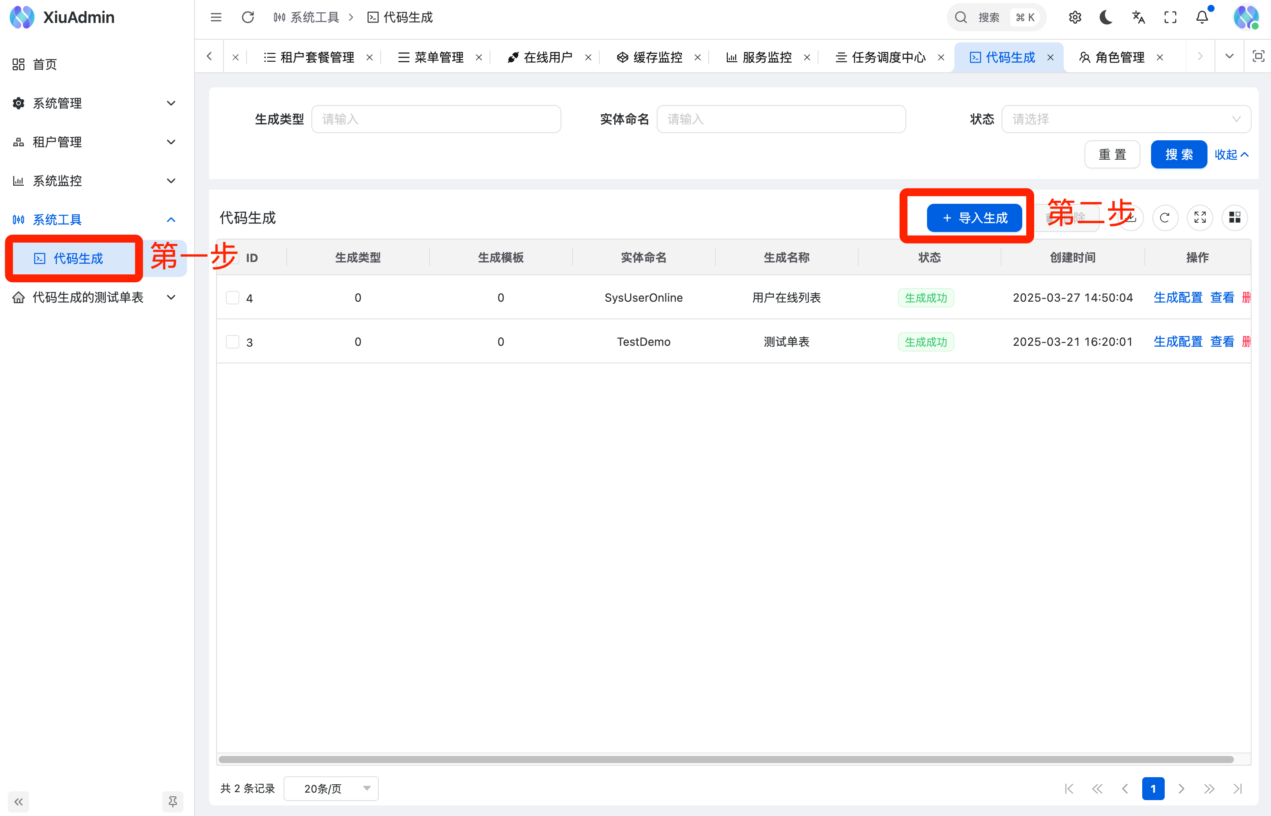This screenshot has width=1271, height=816.
Task: Check the row with ID 4
Action: click(232, 298)
